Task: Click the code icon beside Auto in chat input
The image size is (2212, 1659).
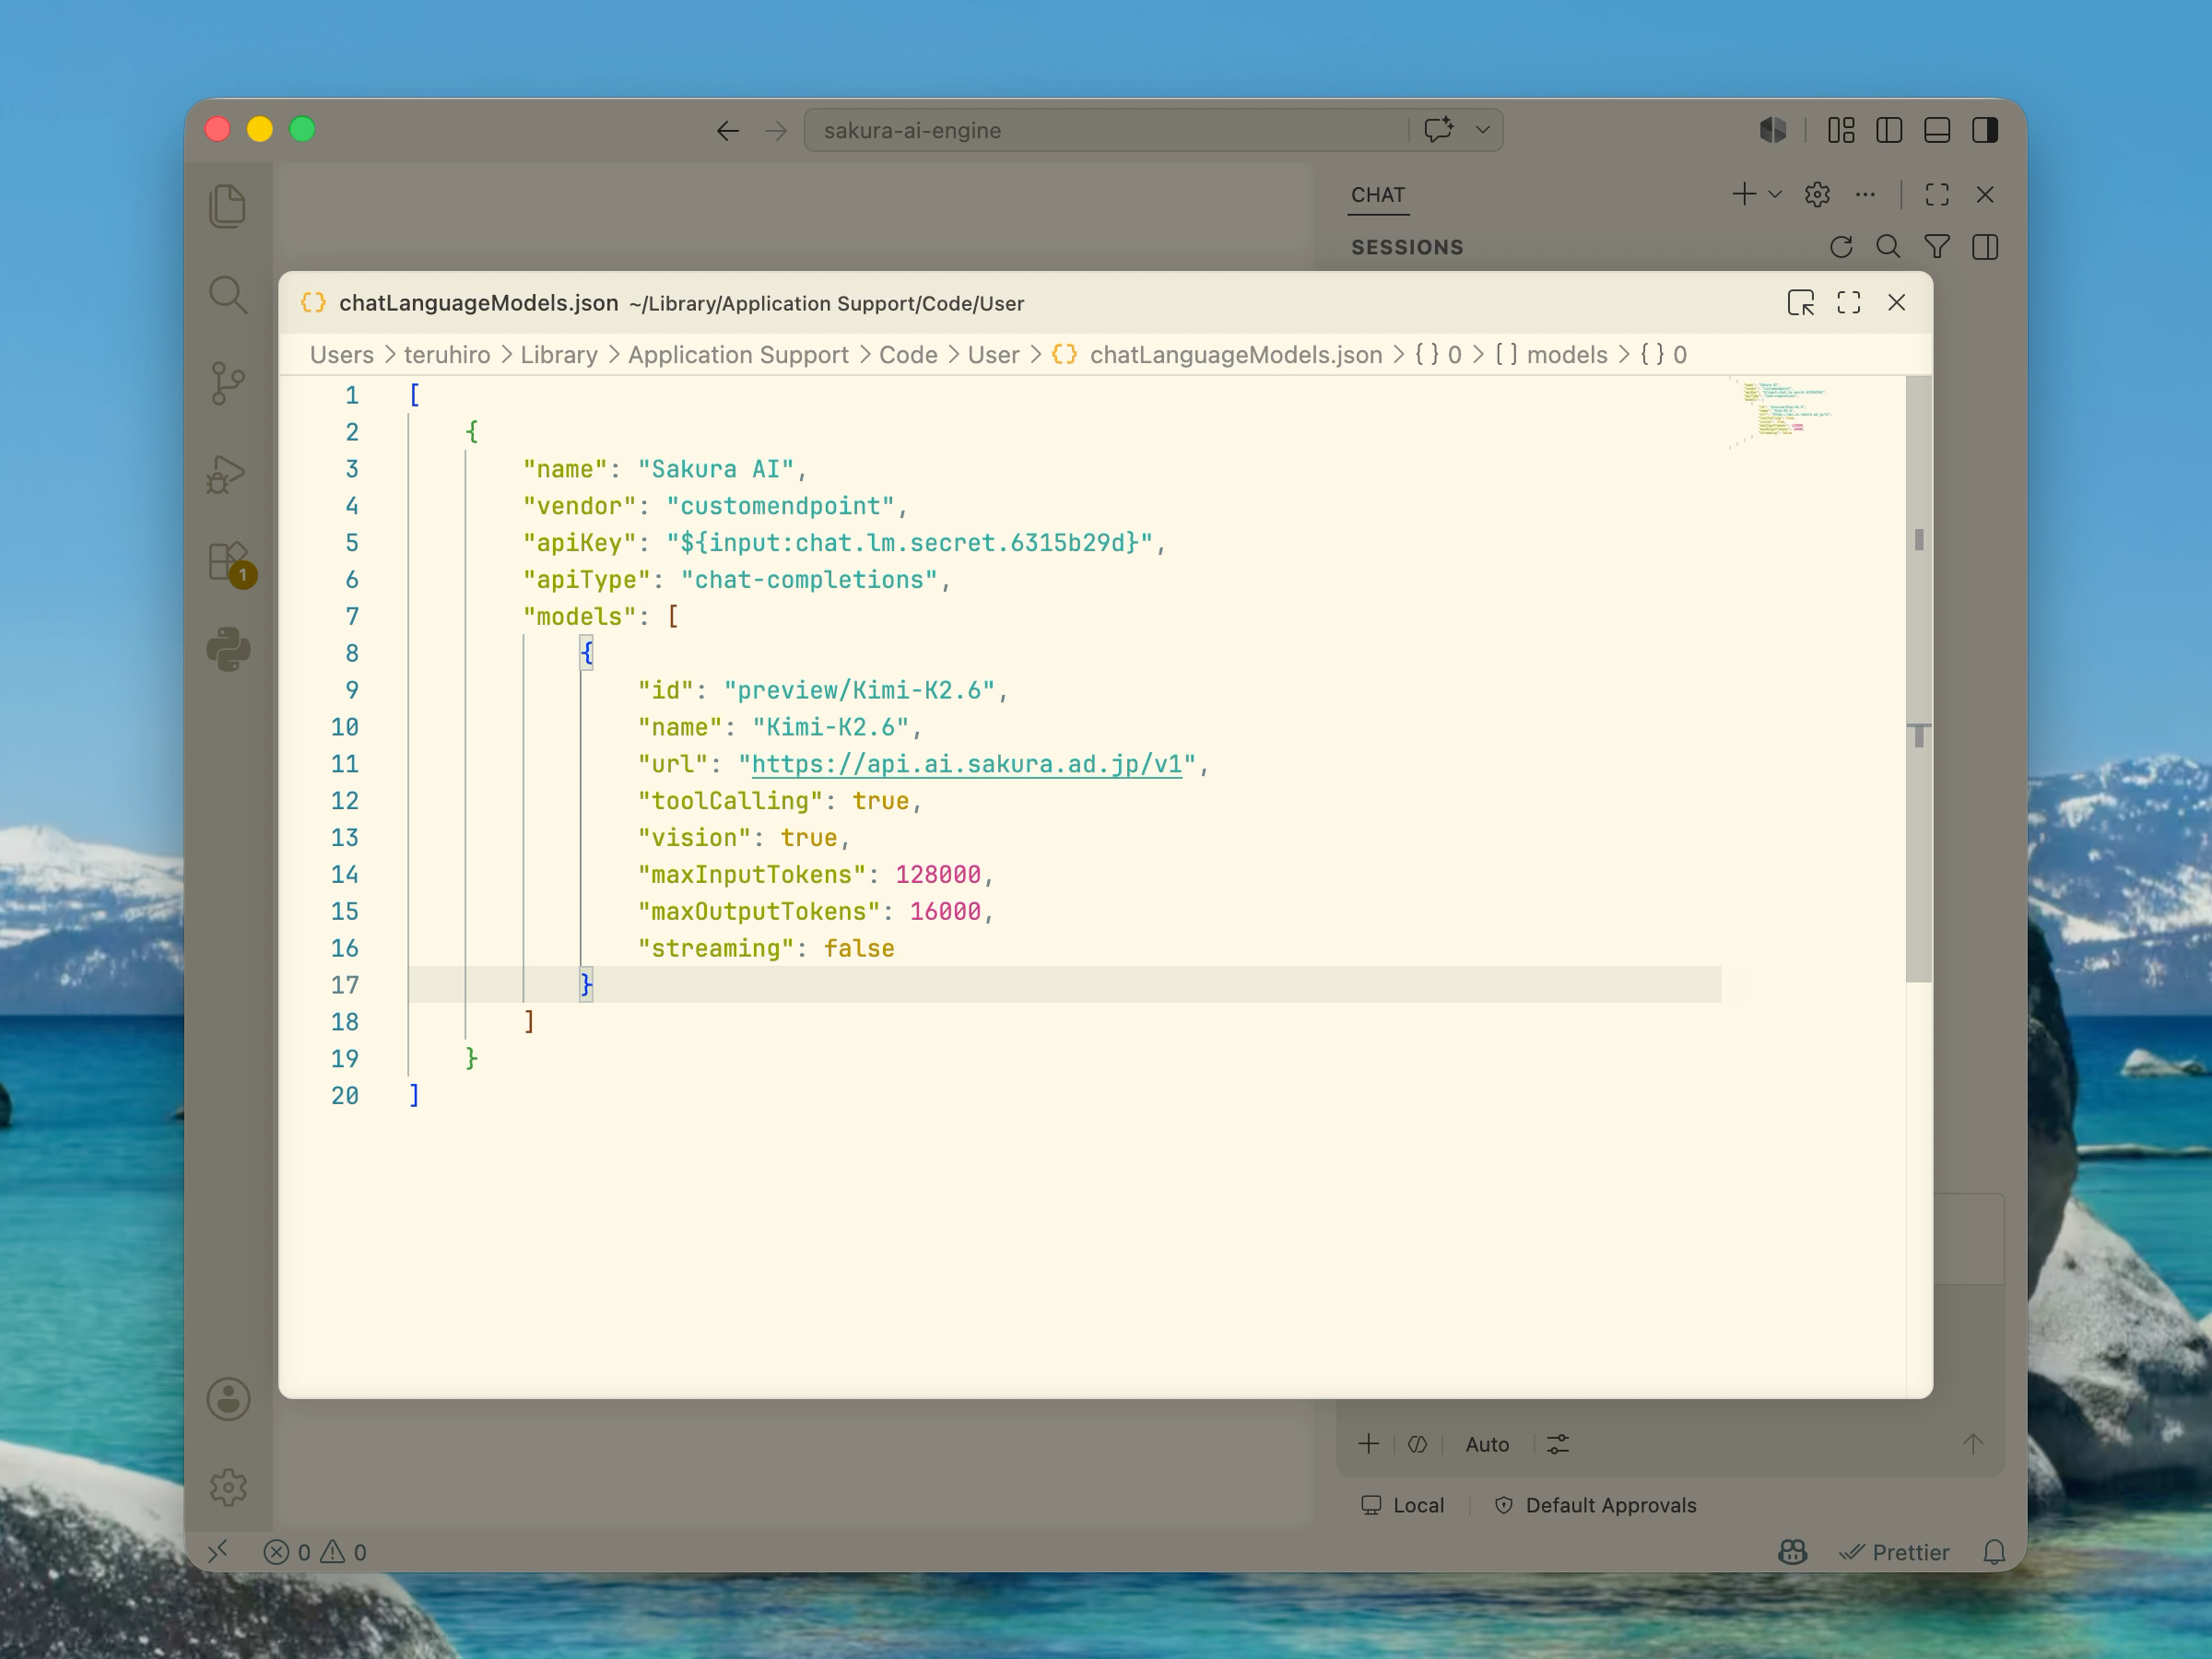Action: [1417, 1444]
